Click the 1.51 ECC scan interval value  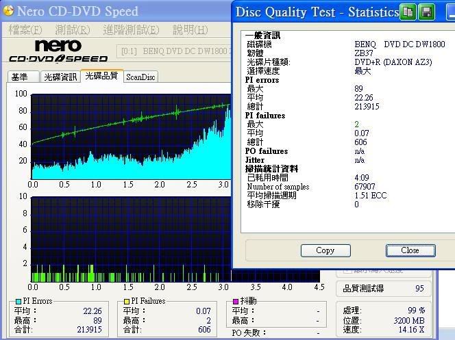pyautogui.click(x=371, y=196)
